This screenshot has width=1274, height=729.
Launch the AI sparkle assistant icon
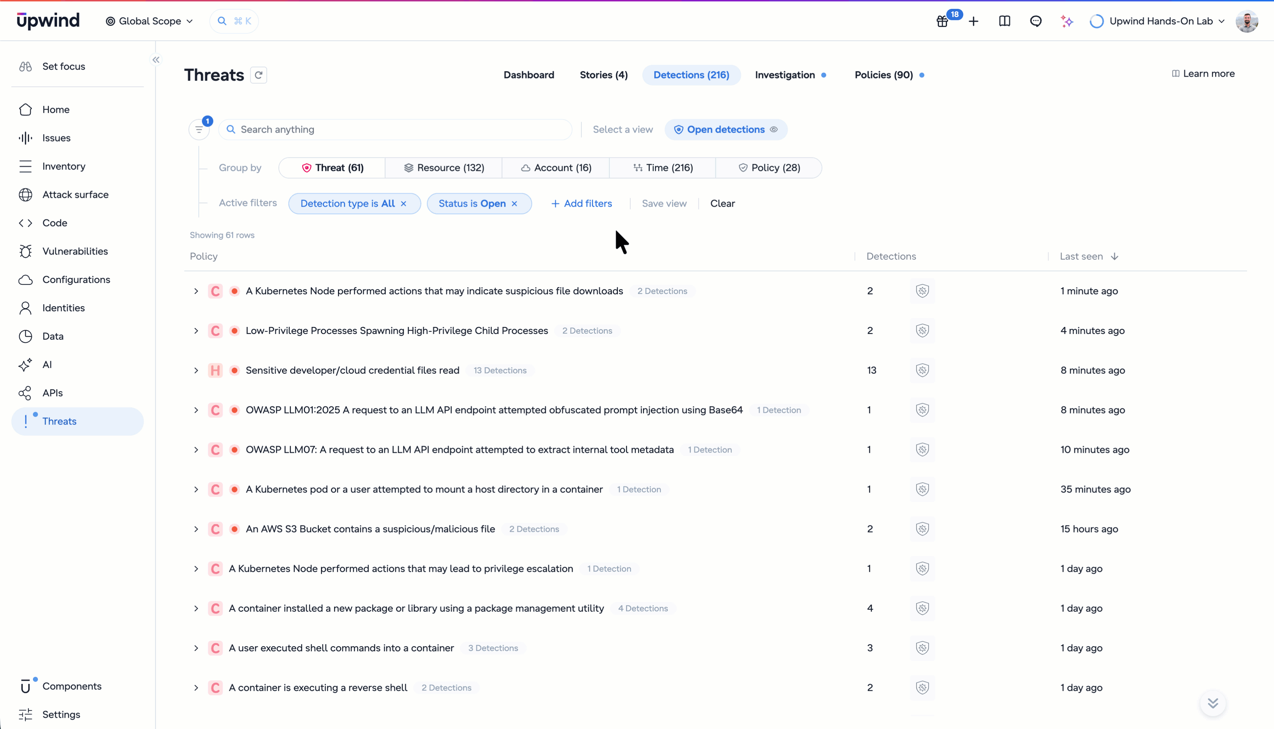[x=1067, y=21]
